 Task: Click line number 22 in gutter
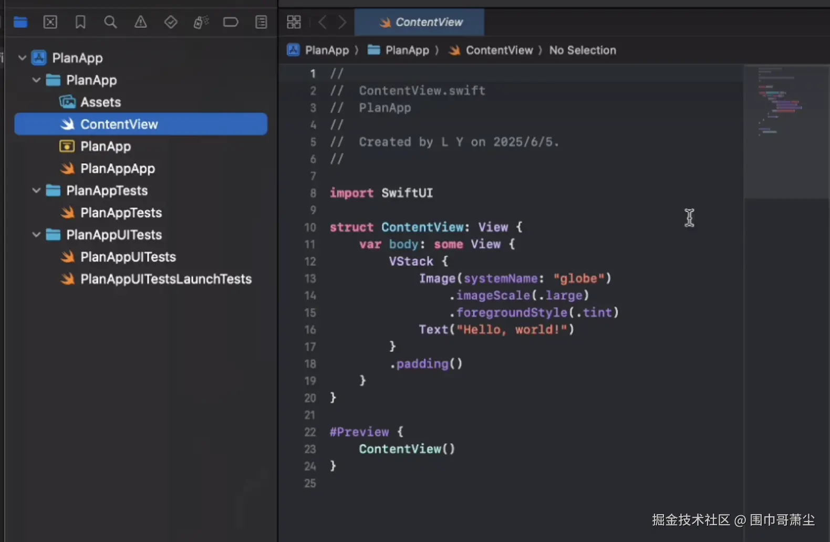coord(310,432)
